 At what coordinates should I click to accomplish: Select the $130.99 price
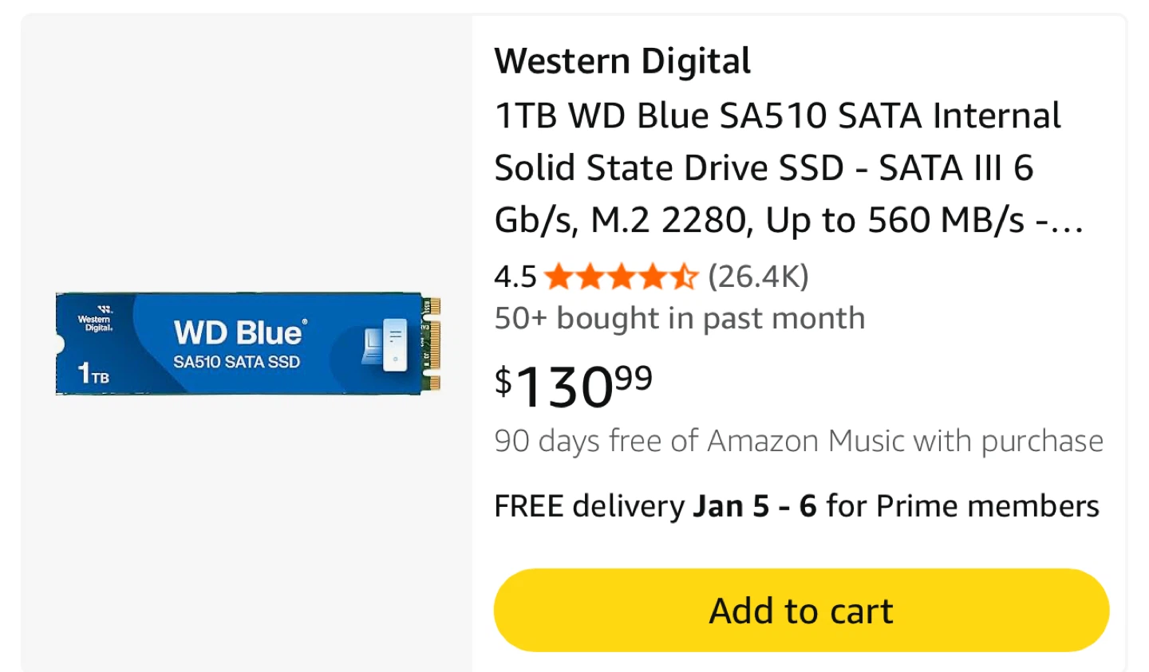pyautogui.click(x=573, y=386)
